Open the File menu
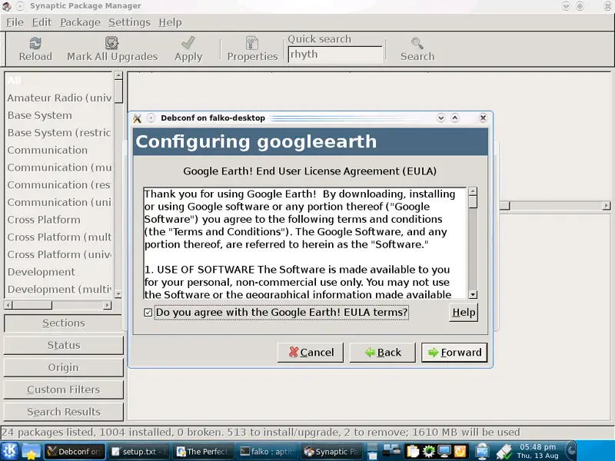Image resolution: width=615 pixels, height=461 pixels. pyautogui.click(x=15, y=22)
